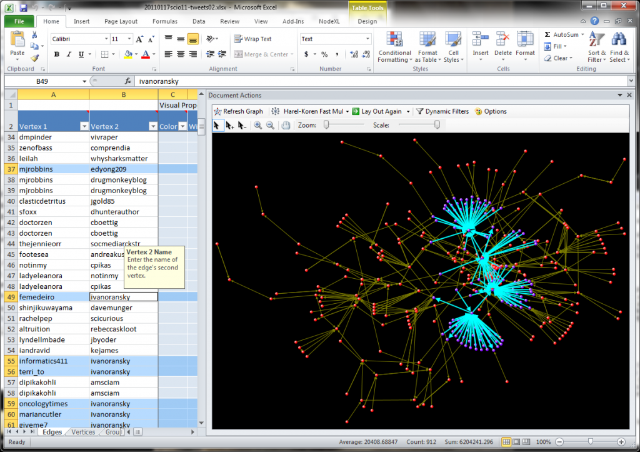Image resolution: width=640 pixels, height=452 pixels.
Task: Click the Fill Color bucket icon
Action: coord(128,54)
